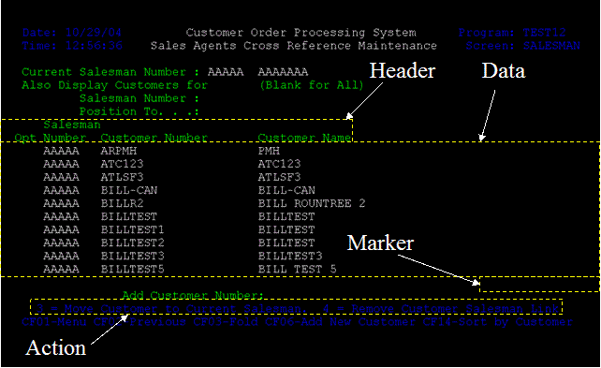Click the 'Program: TEST12' text
The height and width of the screenshot is (368, 601).
[512, 33]
